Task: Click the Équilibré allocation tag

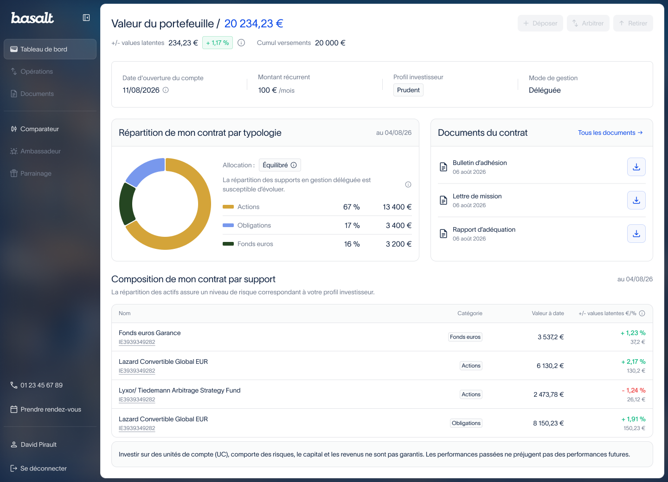Action: (280, 165)
